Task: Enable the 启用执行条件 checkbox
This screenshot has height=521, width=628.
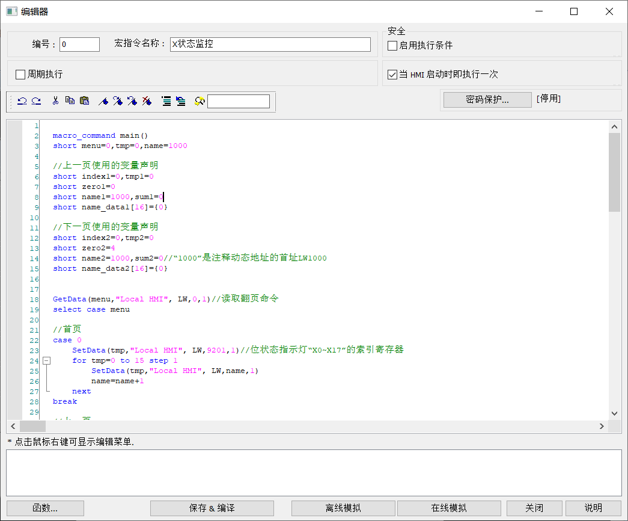Action: click(x=392, y=46)
